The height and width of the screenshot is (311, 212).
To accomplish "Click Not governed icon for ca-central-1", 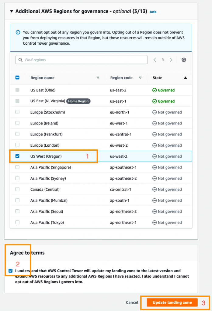I will pyautogui.click(x=155, y=190).
